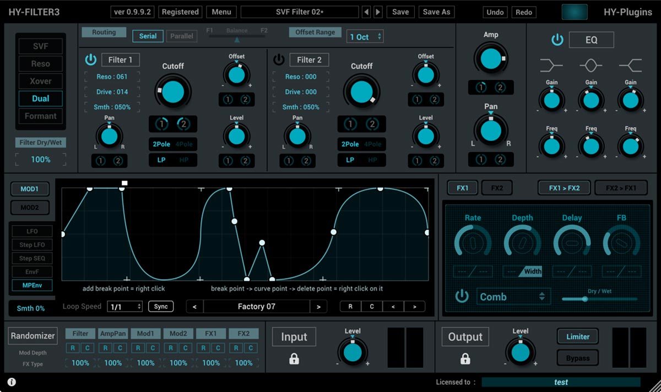This screenshot has height=392, width=661.
Task: Open the info icon
Action: click(12, 382)
